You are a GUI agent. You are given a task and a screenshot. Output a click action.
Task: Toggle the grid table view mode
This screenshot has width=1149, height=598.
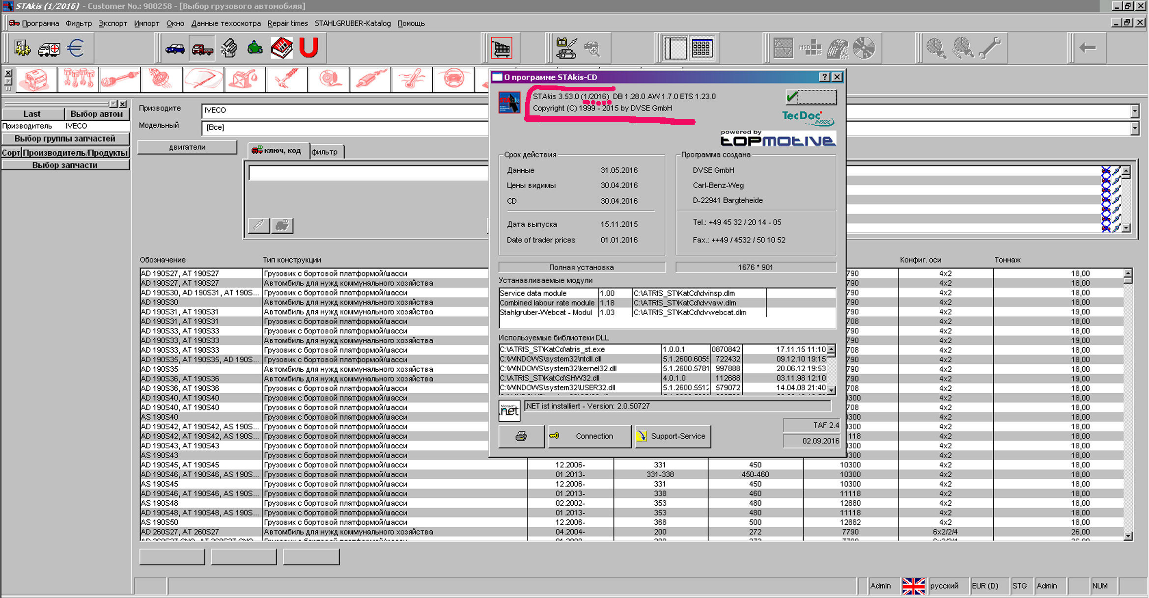point(701,49)
